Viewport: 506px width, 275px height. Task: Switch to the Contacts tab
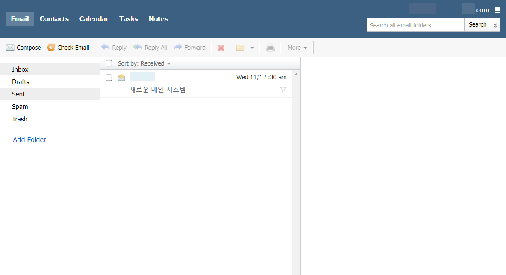54,18
